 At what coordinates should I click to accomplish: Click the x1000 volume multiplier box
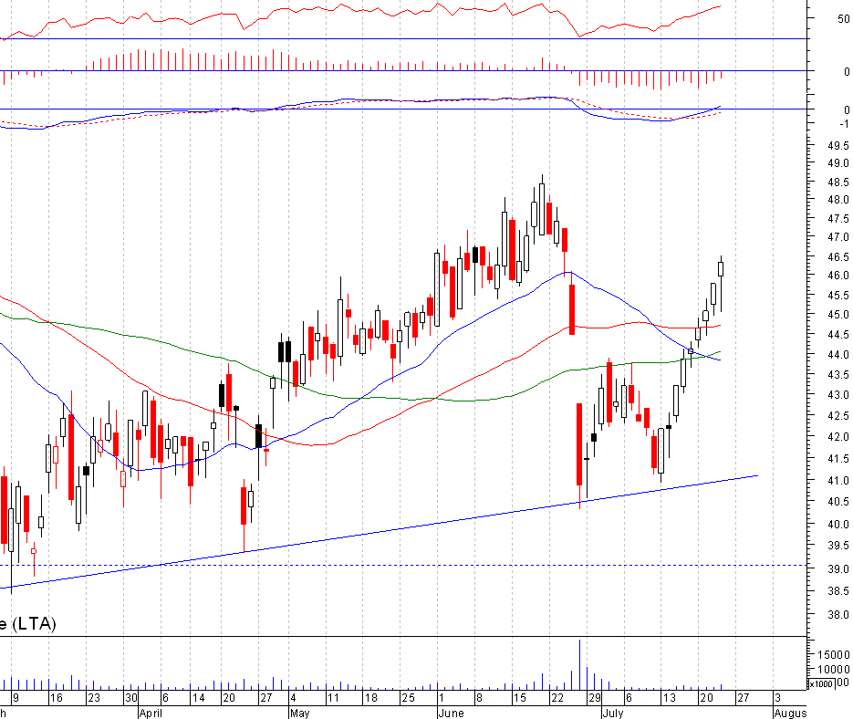pos(820,683)
